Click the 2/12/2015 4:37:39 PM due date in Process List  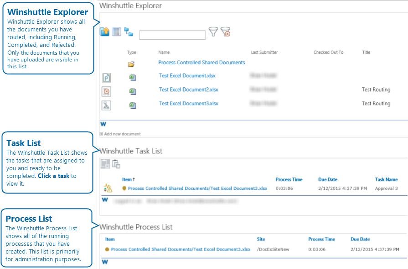click(x=375, y=249)
